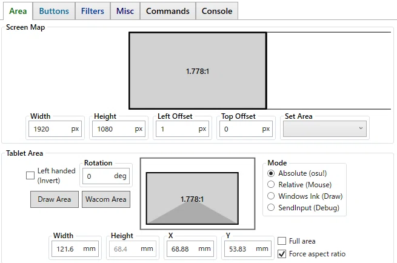This screenshot has width=397, height=263.
Task: Click the tablet area preview rectangle
Action: [x=192, y=198]
